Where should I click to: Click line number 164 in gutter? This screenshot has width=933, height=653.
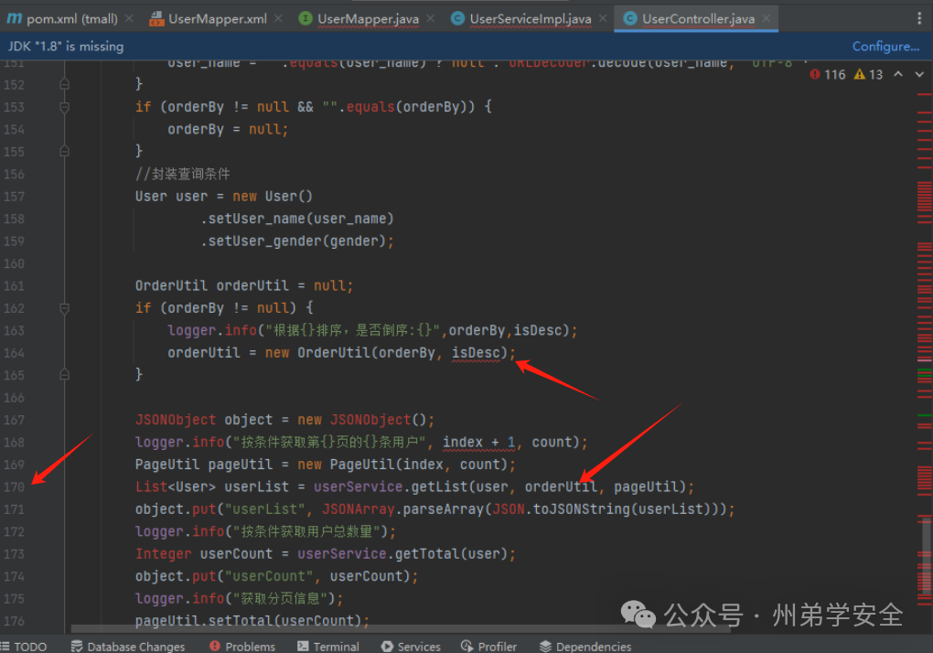(15, 353)
